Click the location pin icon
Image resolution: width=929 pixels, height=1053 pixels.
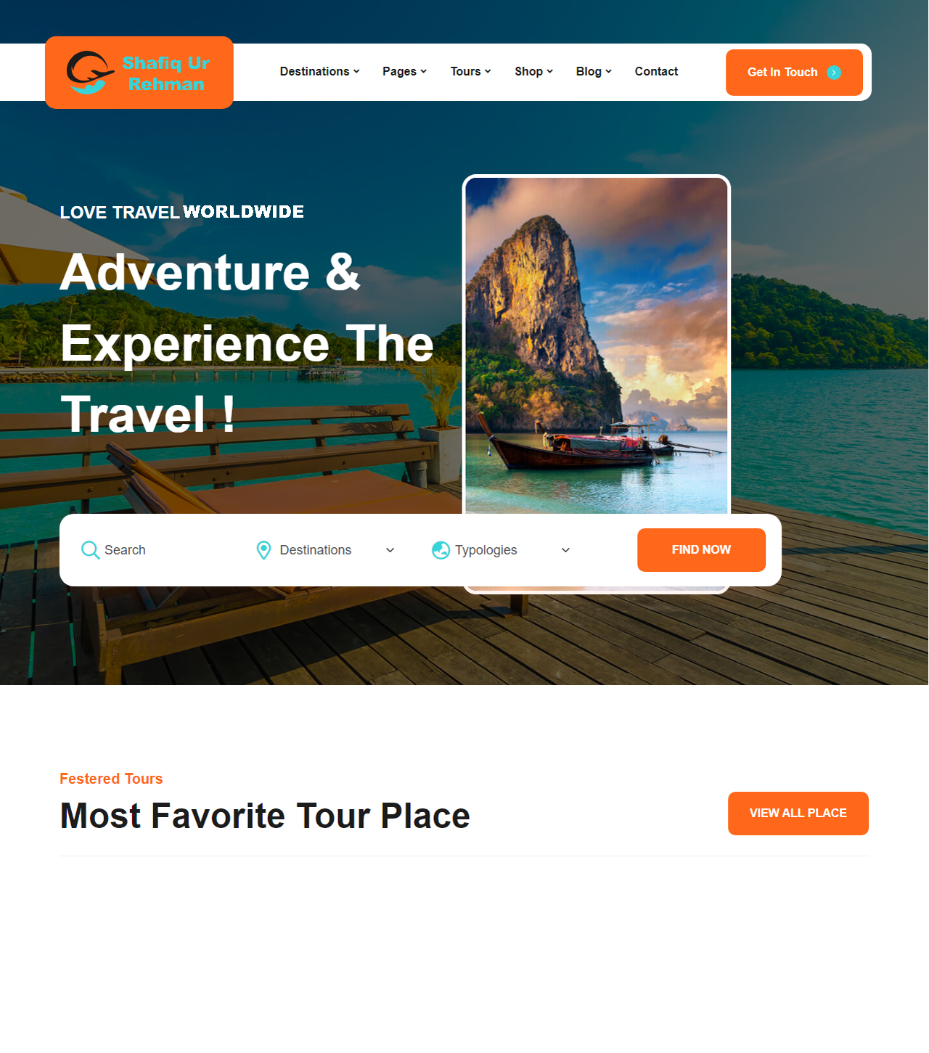264,550
